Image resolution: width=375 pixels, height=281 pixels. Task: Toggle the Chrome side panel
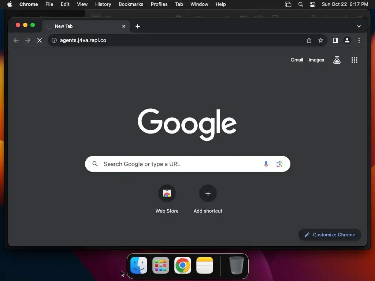tap(335, 40)
